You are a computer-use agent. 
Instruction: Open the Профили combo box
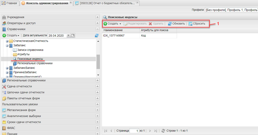231,10
